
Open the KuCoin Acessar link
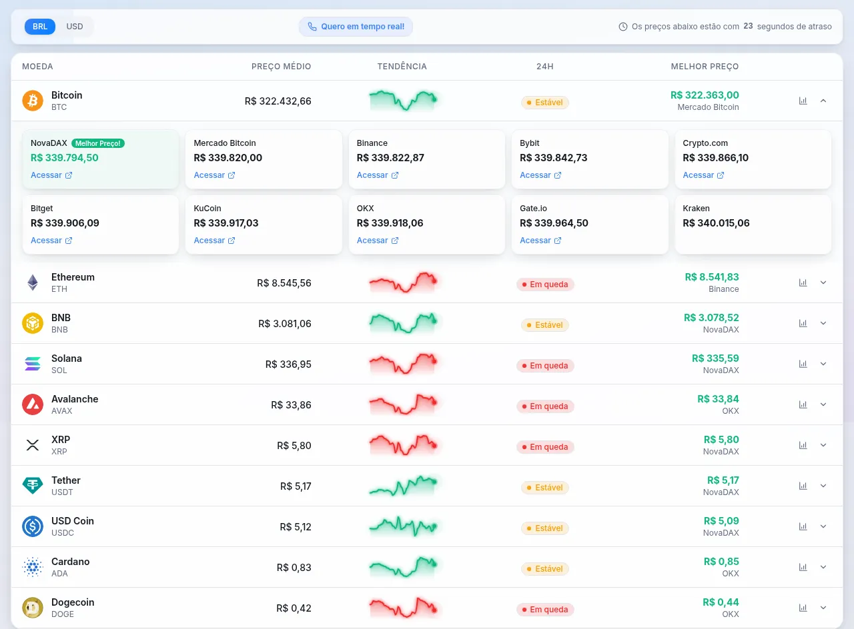[214, 241]
